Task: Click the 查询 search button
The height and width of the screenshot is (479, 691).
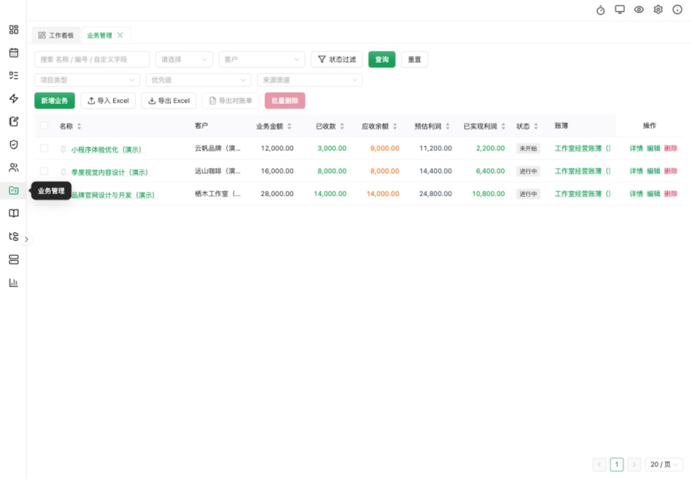Action: [x=382, y=59]
